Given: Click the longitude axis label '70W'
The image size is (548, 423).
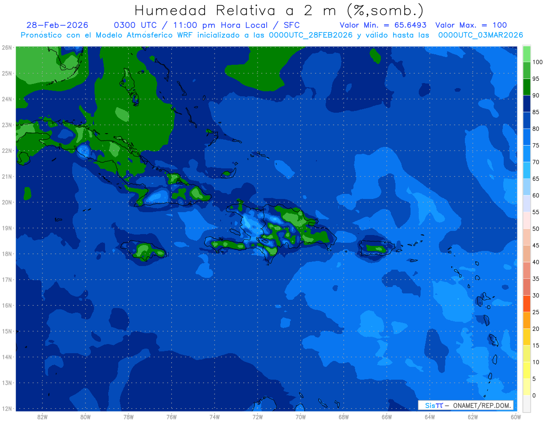Looking at the screenshot, I should [x=300, y=417].
